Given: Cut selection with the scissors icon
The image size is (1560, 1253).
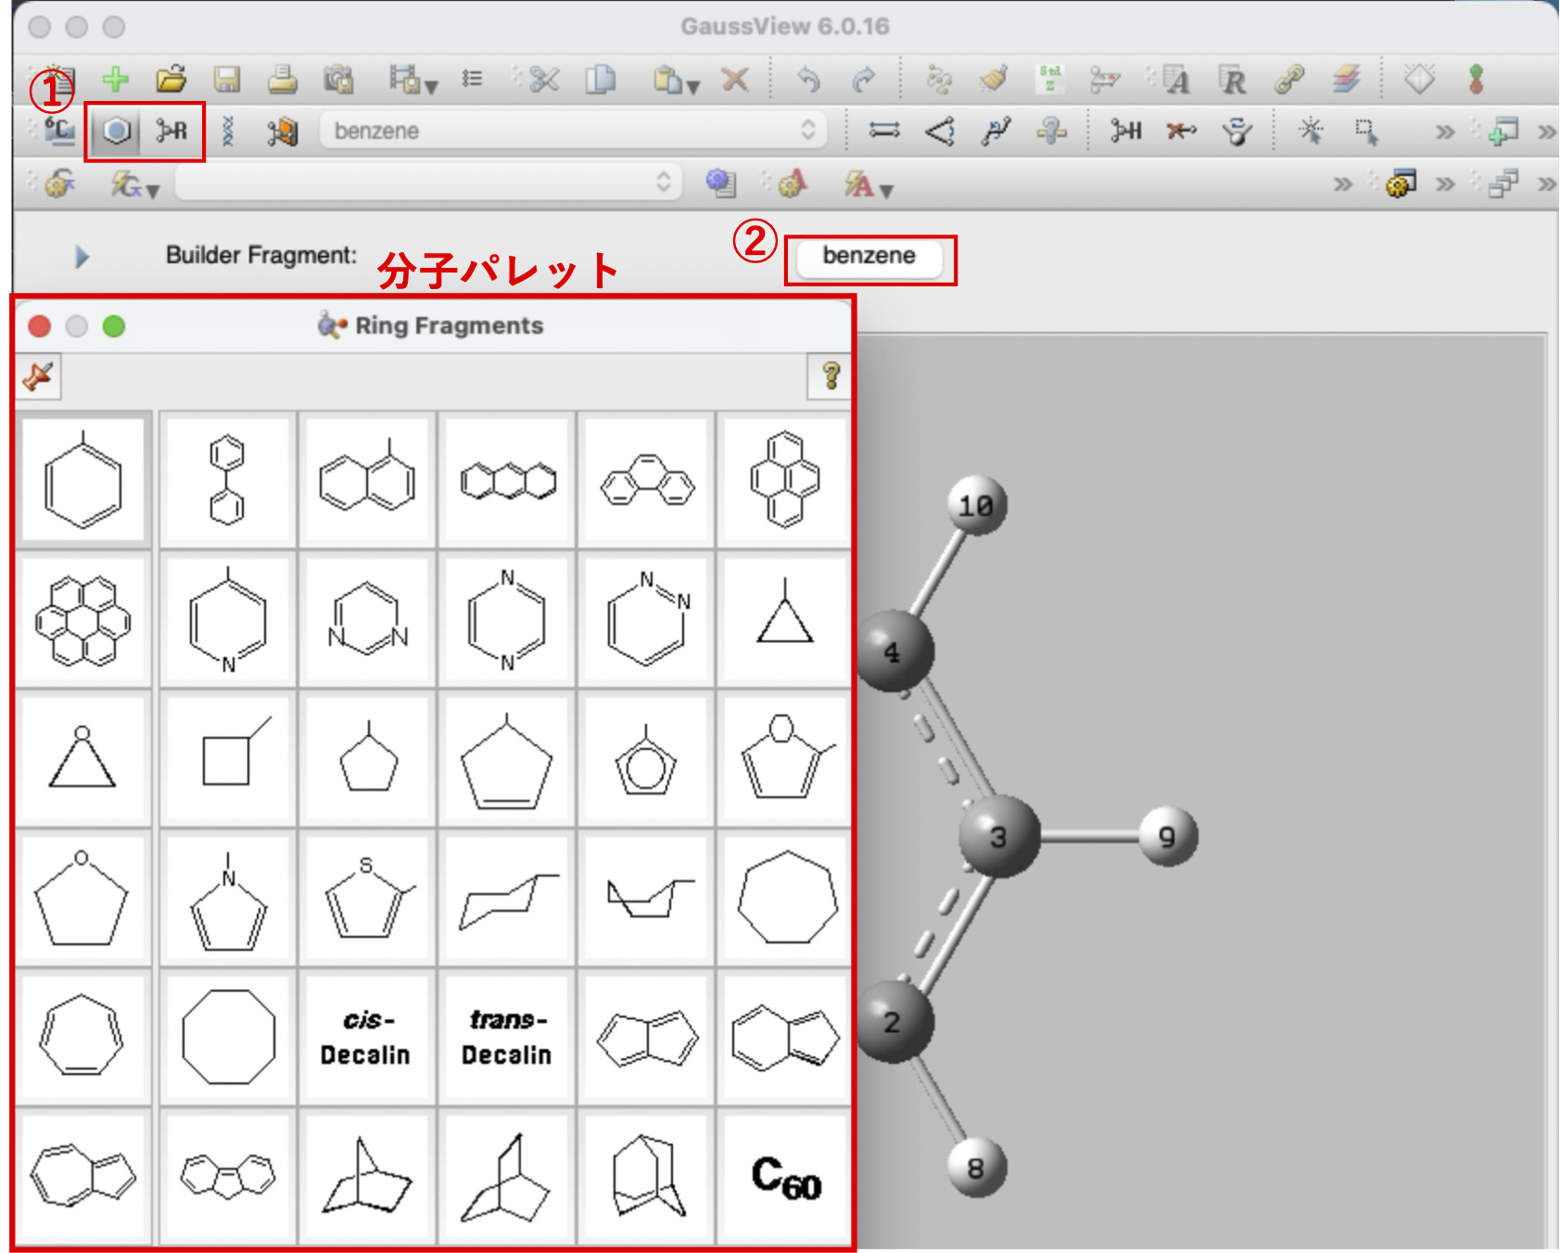Looking at the screenshot, I should [x=544, y=80].
